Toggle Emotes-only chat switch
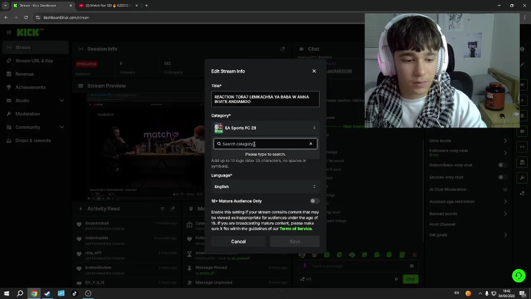This screenshot has width=531, height=299. pyautogui.click(x=502, y=177)
